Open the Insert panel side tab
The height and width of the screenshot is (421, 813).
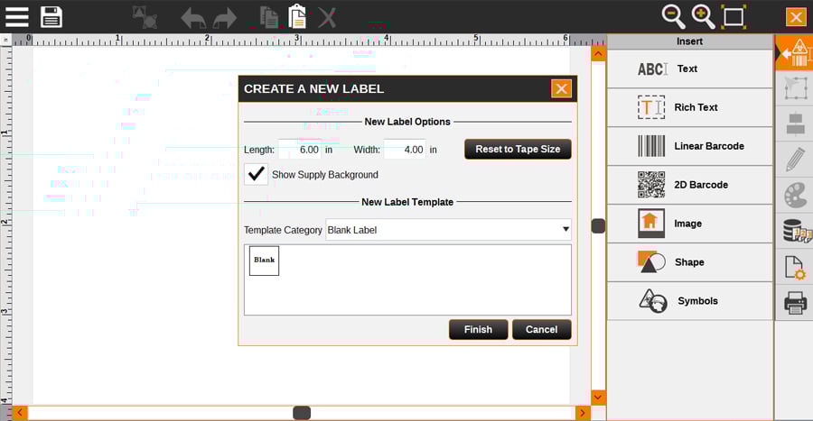(x=794, y=53)
